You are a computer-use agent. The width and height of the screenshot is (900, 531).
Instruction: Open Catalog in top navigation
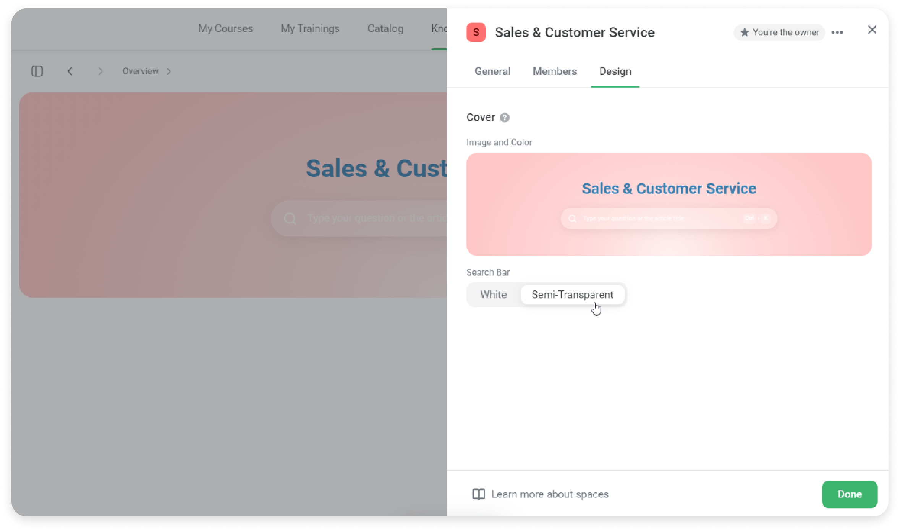coord(385,28)
